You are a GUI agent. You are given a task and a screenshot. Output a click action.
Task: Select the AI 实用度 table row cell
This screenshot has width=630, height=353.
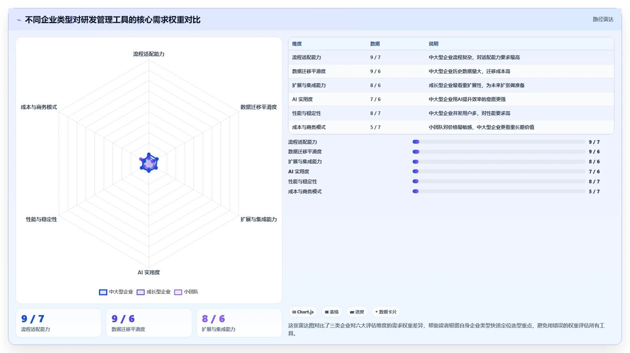click(x=302, y=99)
